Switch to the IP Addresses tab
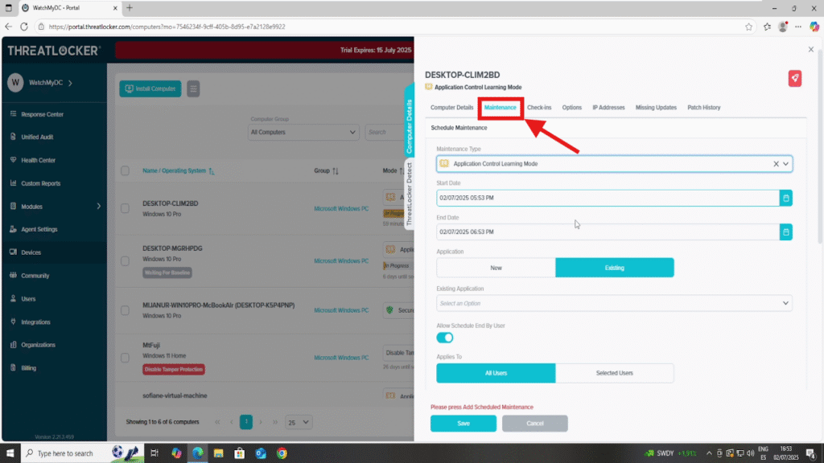Screen dimensions: 824x463 (608, 108)
